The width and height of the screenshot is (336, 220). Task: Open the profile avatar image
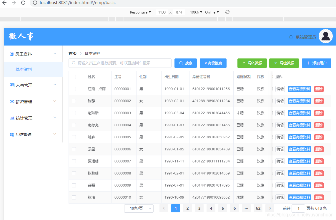pyautogui.click(x=325, y=36)
